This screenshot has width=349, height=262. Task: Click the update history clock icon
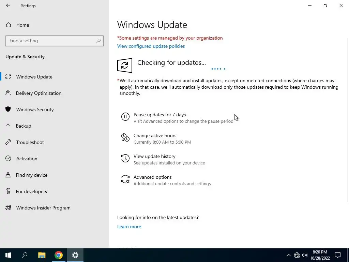(x=125, y=158)
